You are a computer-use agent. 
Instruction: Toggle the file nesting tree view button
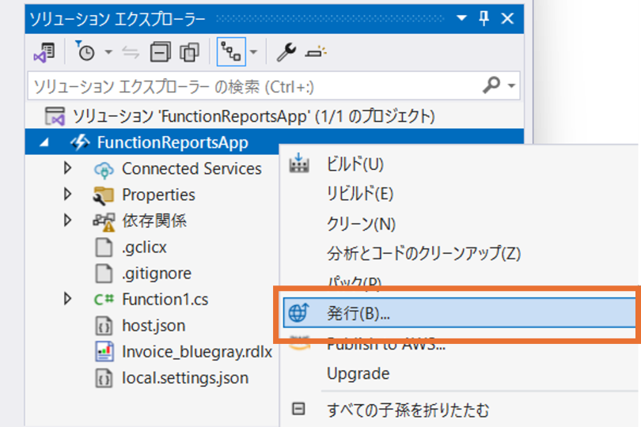coord(231,52)
